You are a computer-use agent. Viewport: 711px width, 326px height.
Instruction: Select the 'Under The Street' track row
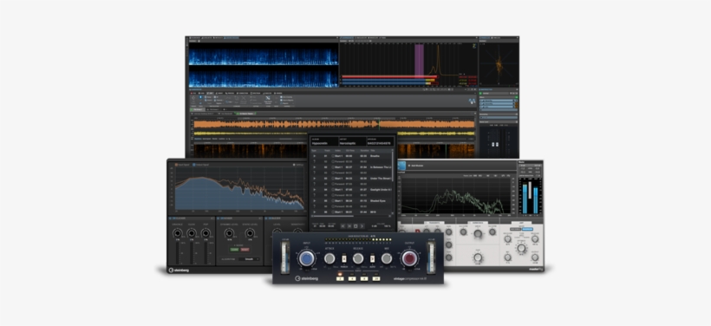point(352,179)
